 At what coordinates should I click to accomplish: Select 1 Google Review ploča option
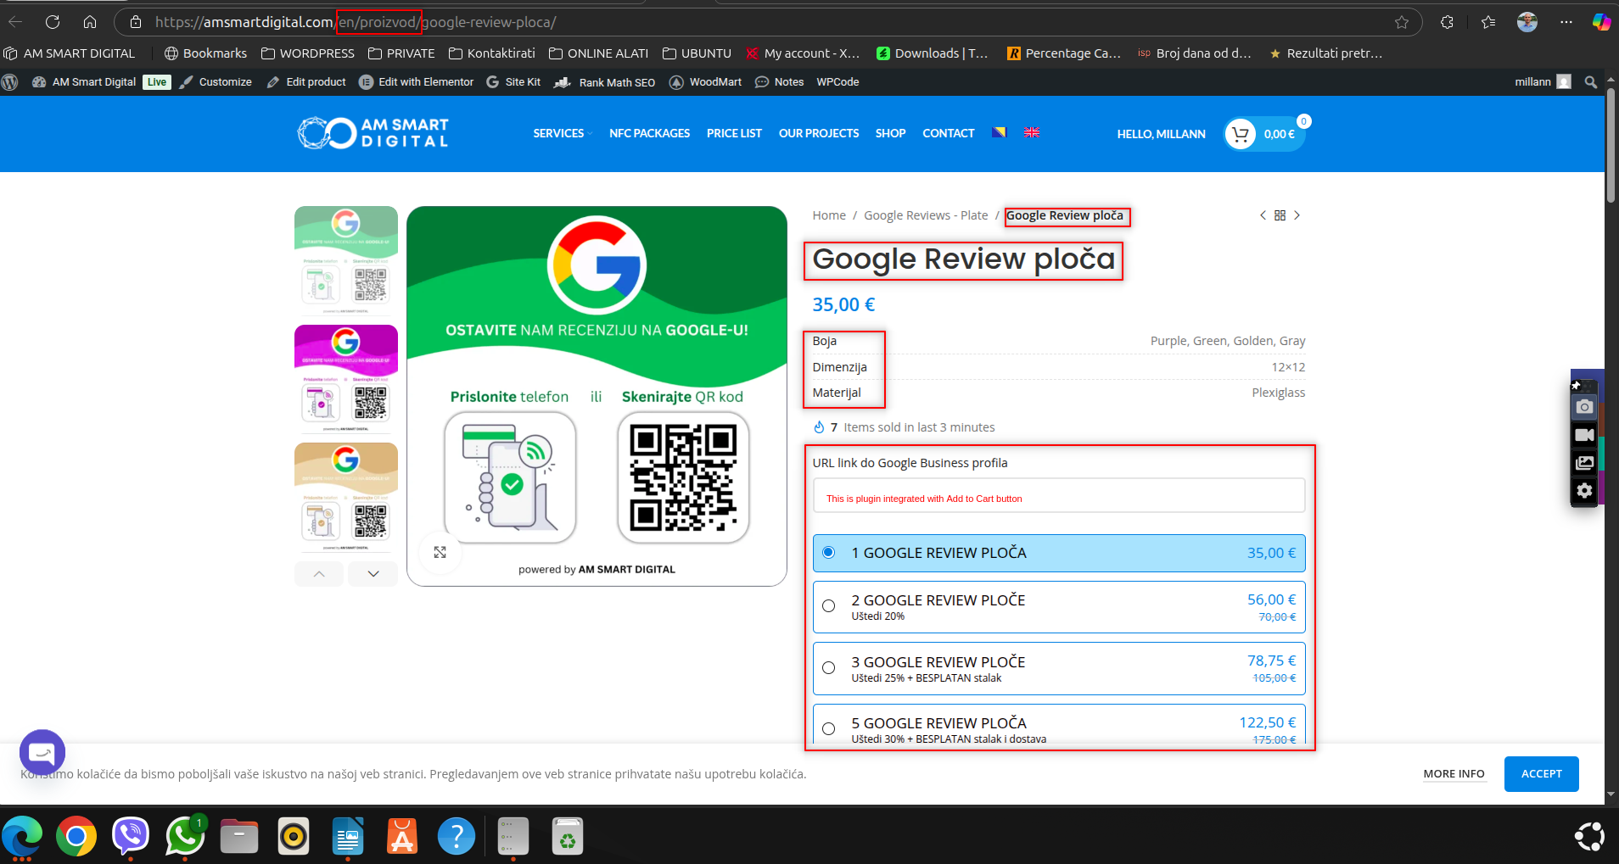point(1059,553)
